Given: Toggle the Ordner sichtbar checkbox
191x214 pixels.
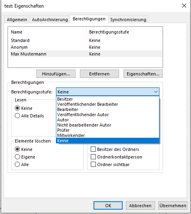Looking at the screenshot, I should coord(93,164).
